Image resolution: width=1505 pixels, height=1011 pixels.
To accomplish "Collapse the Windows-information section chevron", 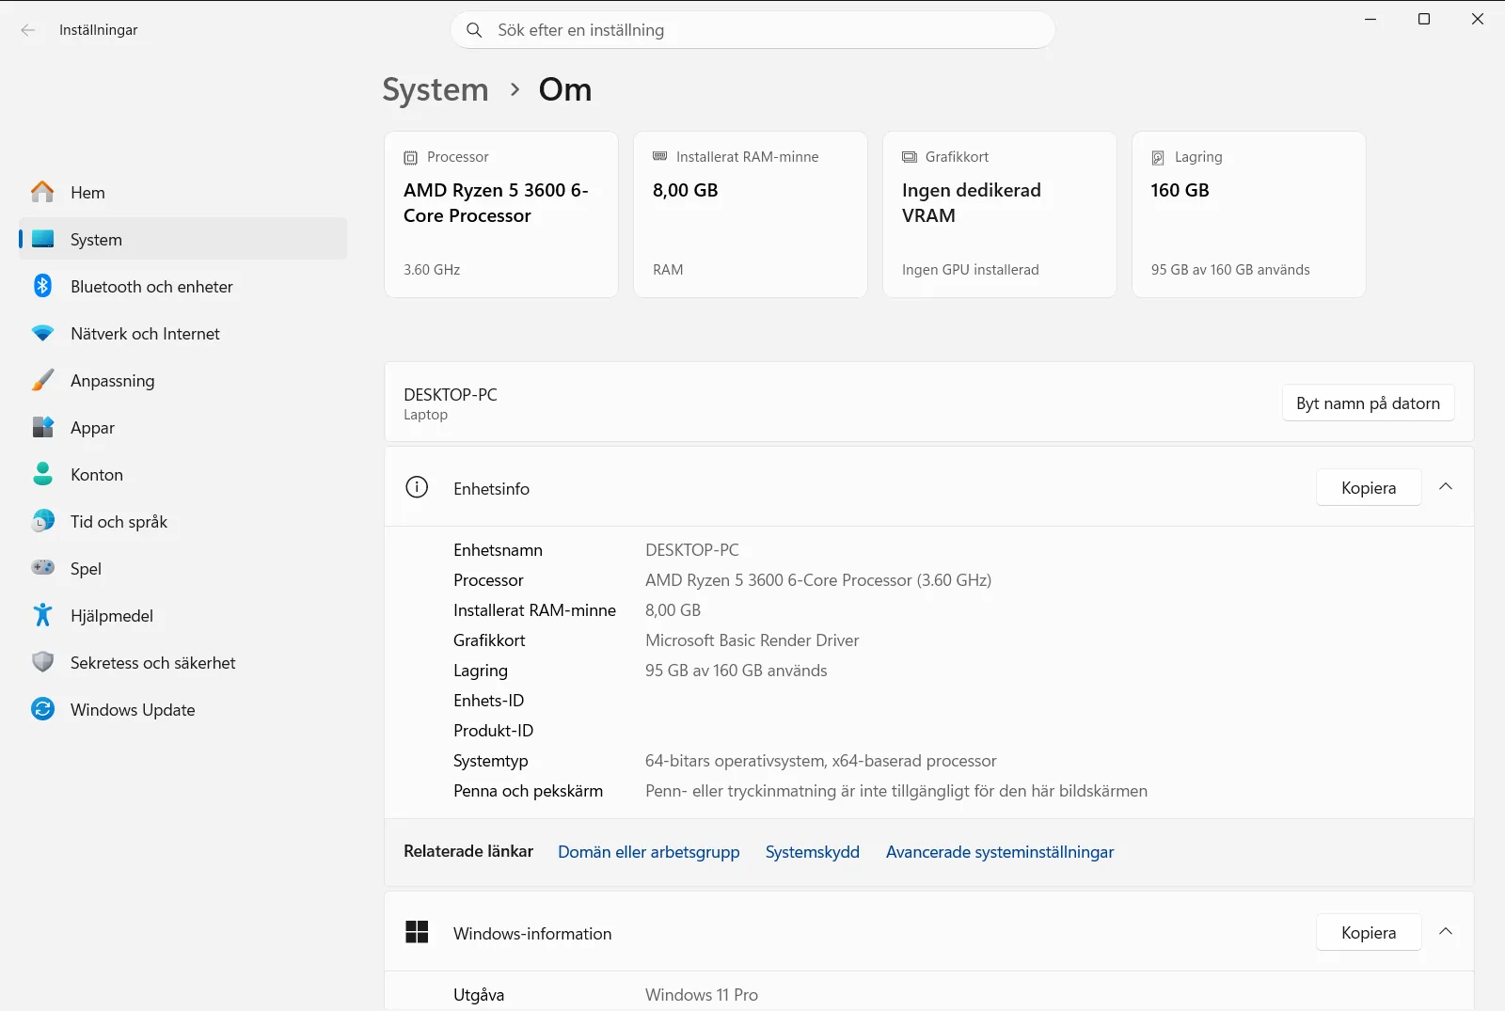I will (x=1446, y=932).
